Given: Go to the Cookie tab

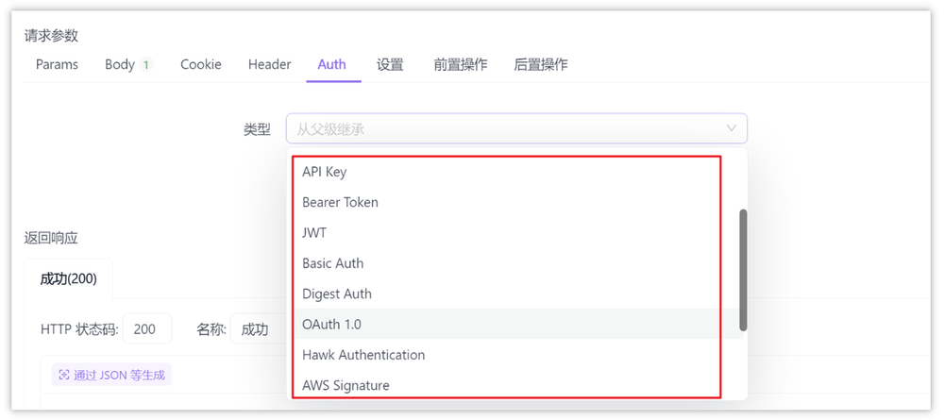Looking at the screenshot, I should pos(201,64).
